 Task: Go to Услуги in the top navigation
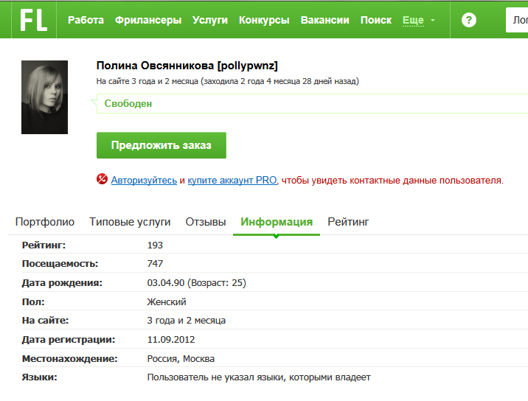210,20
